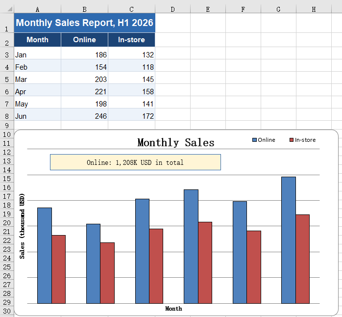This screenshot has height=317, width=342.
Task: Select column A header
Action: [38, 9]
